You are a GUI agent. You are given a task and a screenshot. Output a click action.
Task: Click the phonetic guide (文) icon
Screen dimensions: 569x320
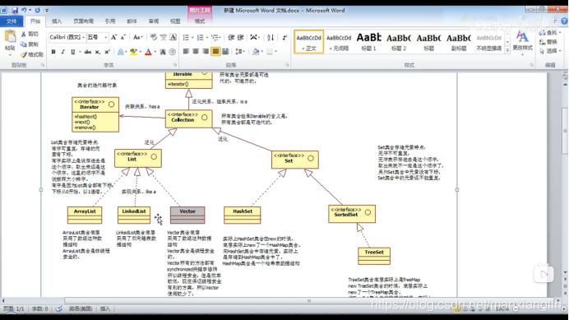click(164, 37)
